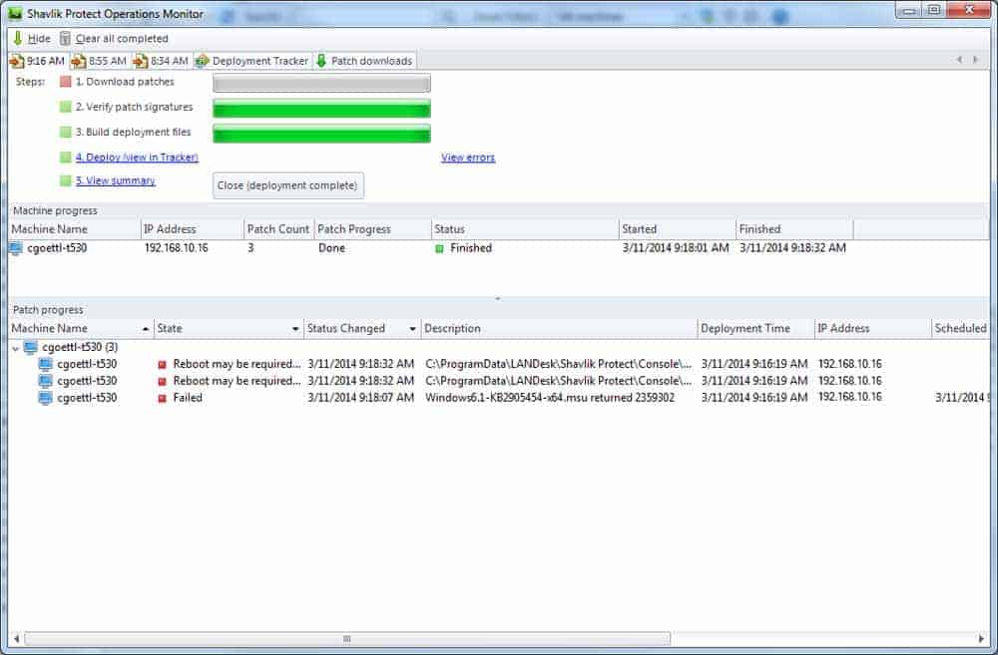
Task: Collapse the cgoettl-t530 (3) tree group
Action: click(15, 349)
